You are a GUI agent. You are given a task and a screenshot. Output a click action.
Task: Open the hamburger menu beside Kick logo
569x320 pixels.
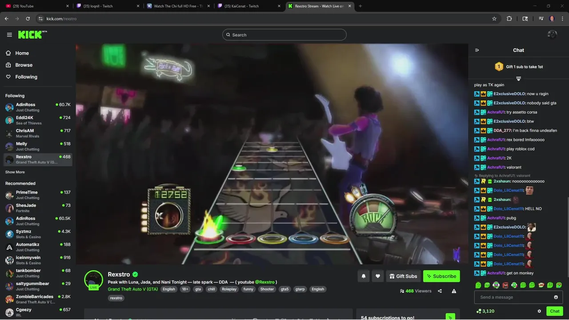(x=9, y=35)
